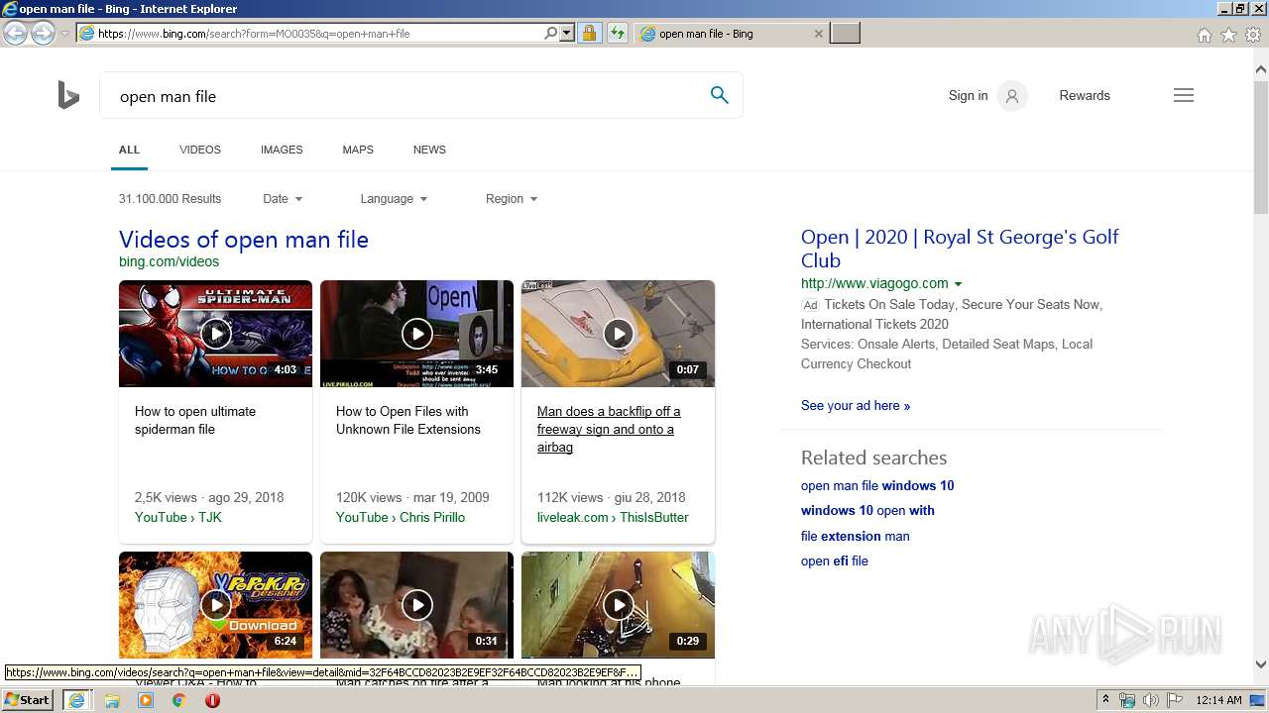Click 'How to Open Files with Unknown File Extensions' title
The image size is (1269, 713).
(x=408, y=420)
